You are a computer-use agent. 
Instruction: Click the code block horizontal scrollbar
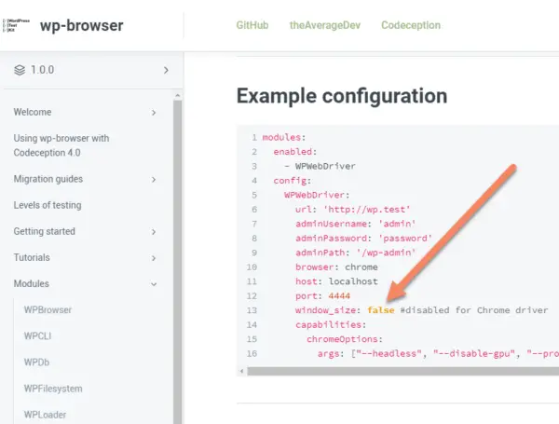click(x=403, y=371)
